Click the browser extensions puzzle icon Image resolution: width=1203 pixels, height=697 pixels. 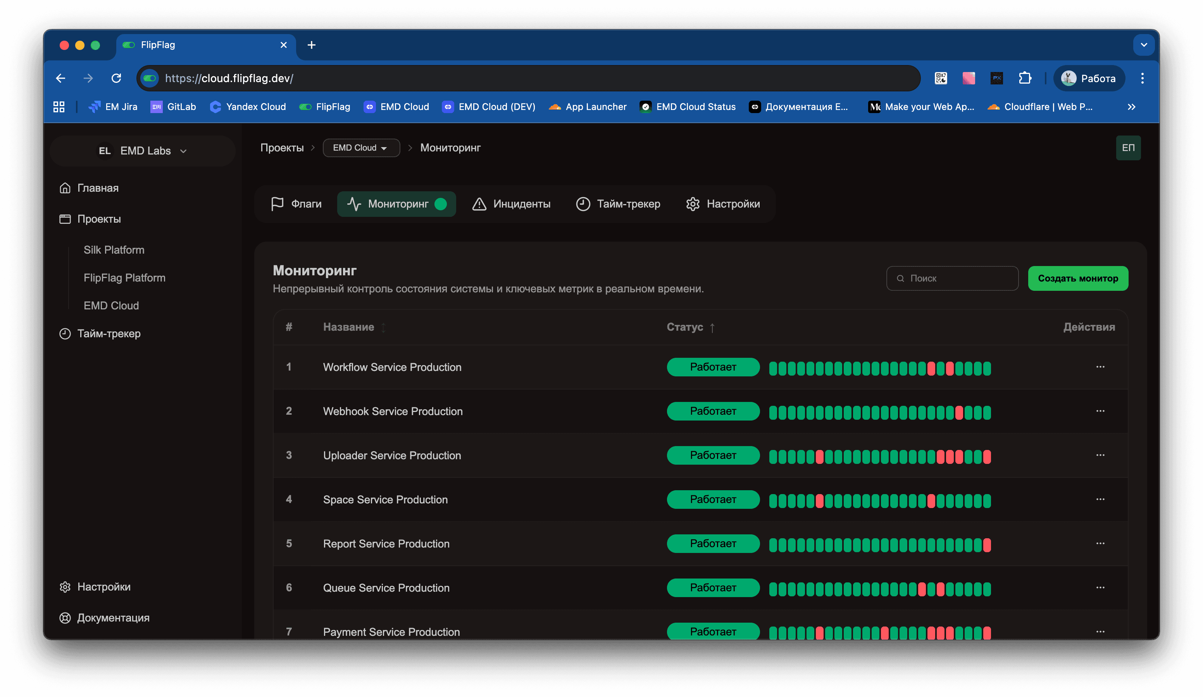click(1024, 78)
